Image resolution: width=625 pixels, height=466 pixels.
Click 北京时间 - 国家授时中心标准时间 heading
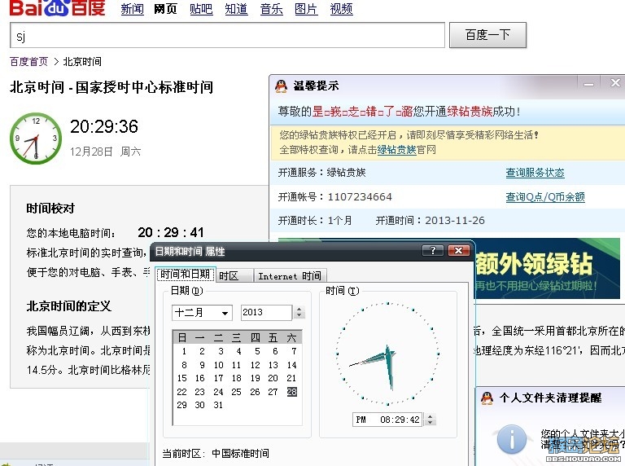coord(111,87)
